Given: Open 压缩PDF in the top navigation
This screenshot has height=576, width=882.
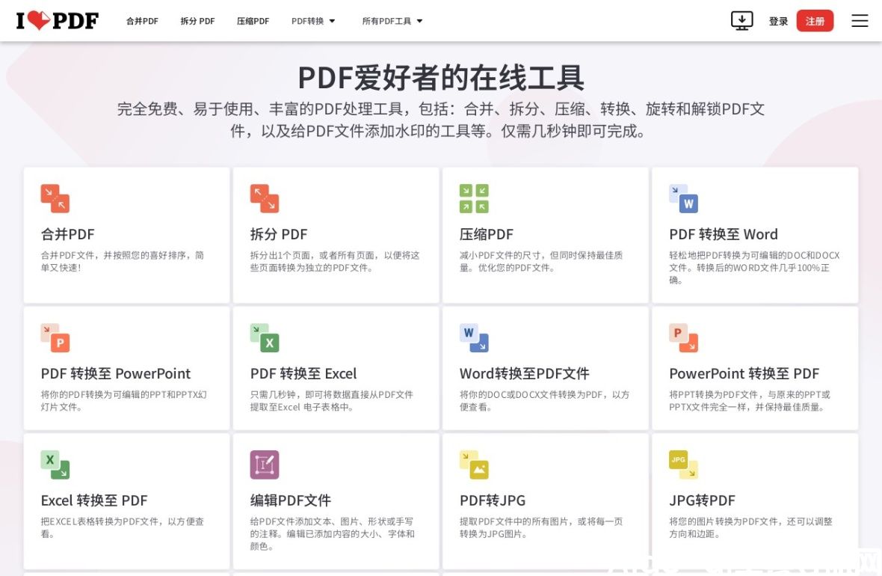Looking at the screenshot, I should pyautogui.click(x=253, y=21).
